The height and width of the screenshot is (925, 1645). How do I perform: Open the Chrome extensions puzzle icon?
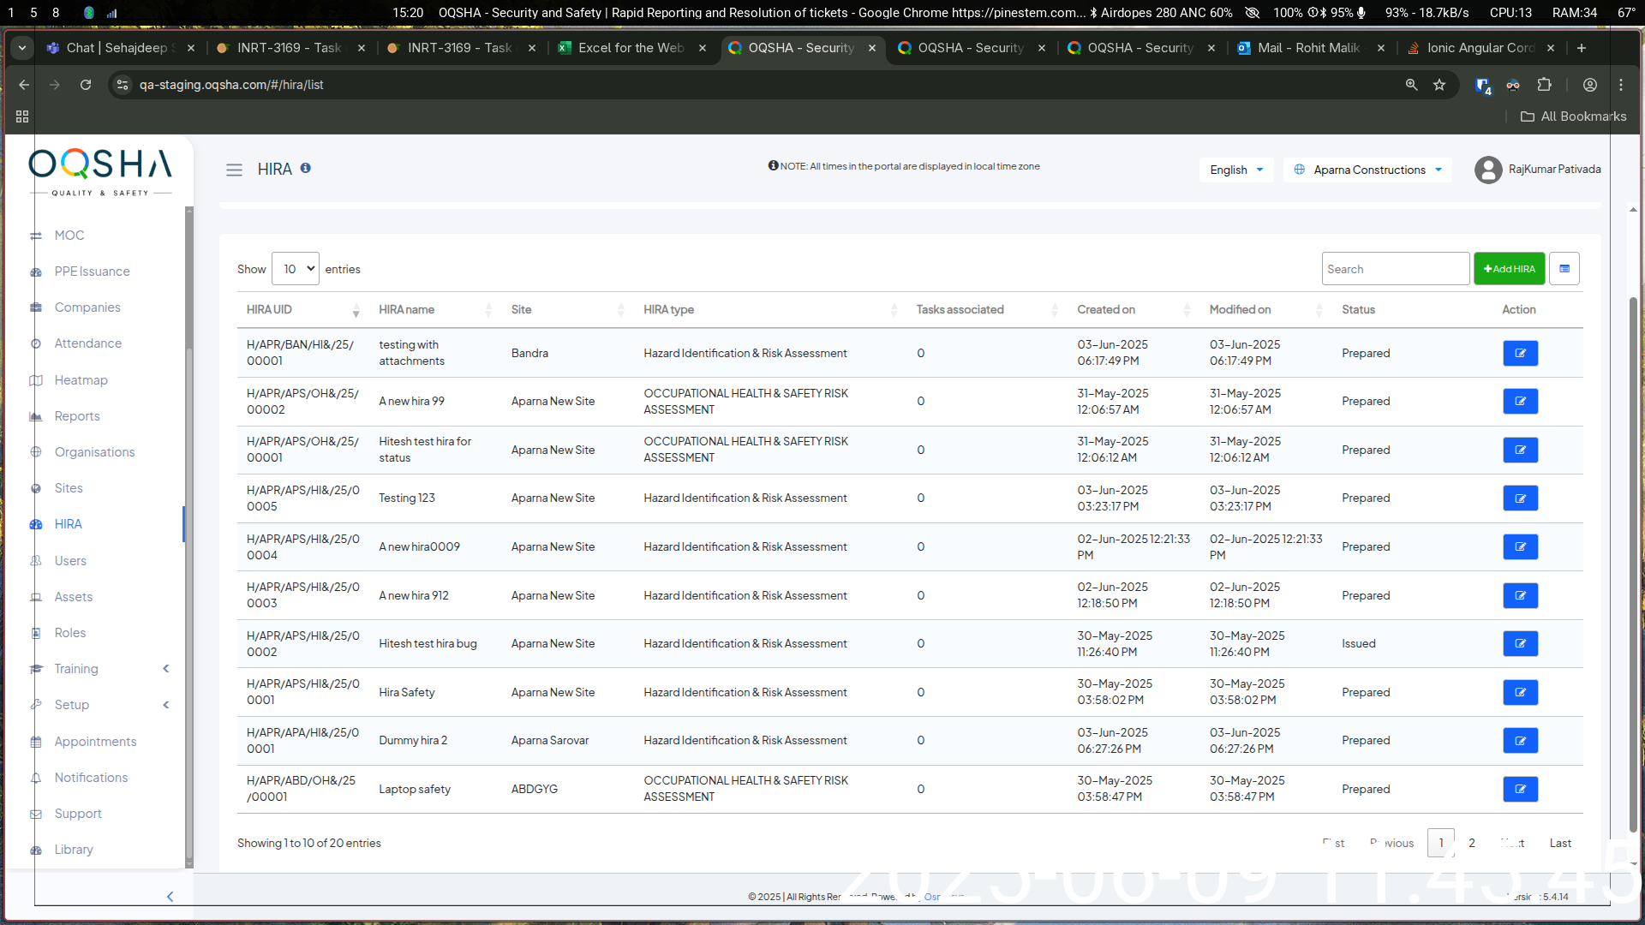1544,85
